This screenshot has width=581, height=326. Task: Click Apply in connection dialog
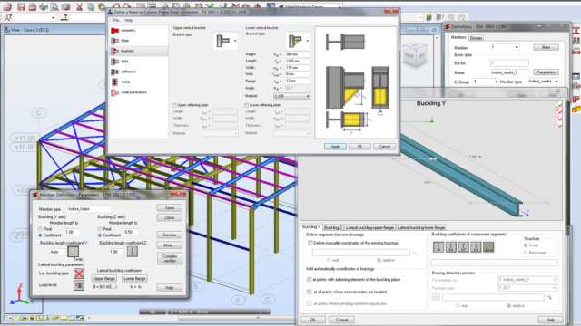pyautogui.click(x=335, y=147)
